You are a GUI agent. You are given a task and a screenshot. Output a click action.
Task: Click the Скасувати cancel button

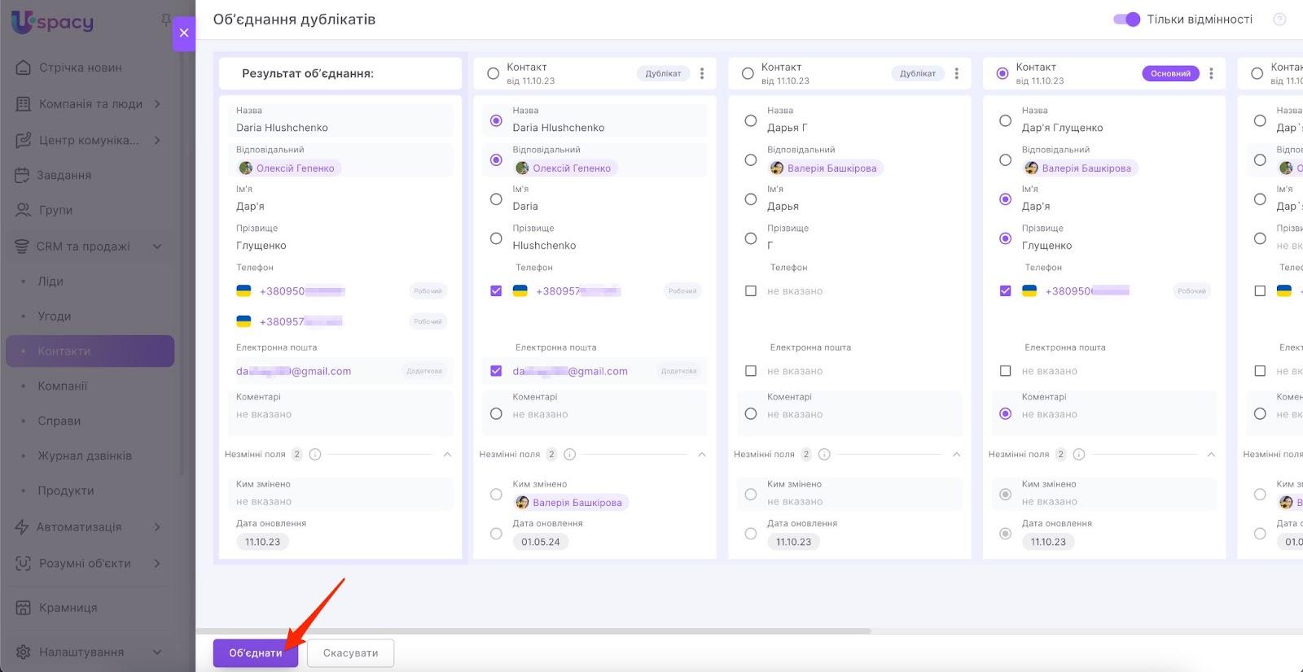[x=350, y=653]
